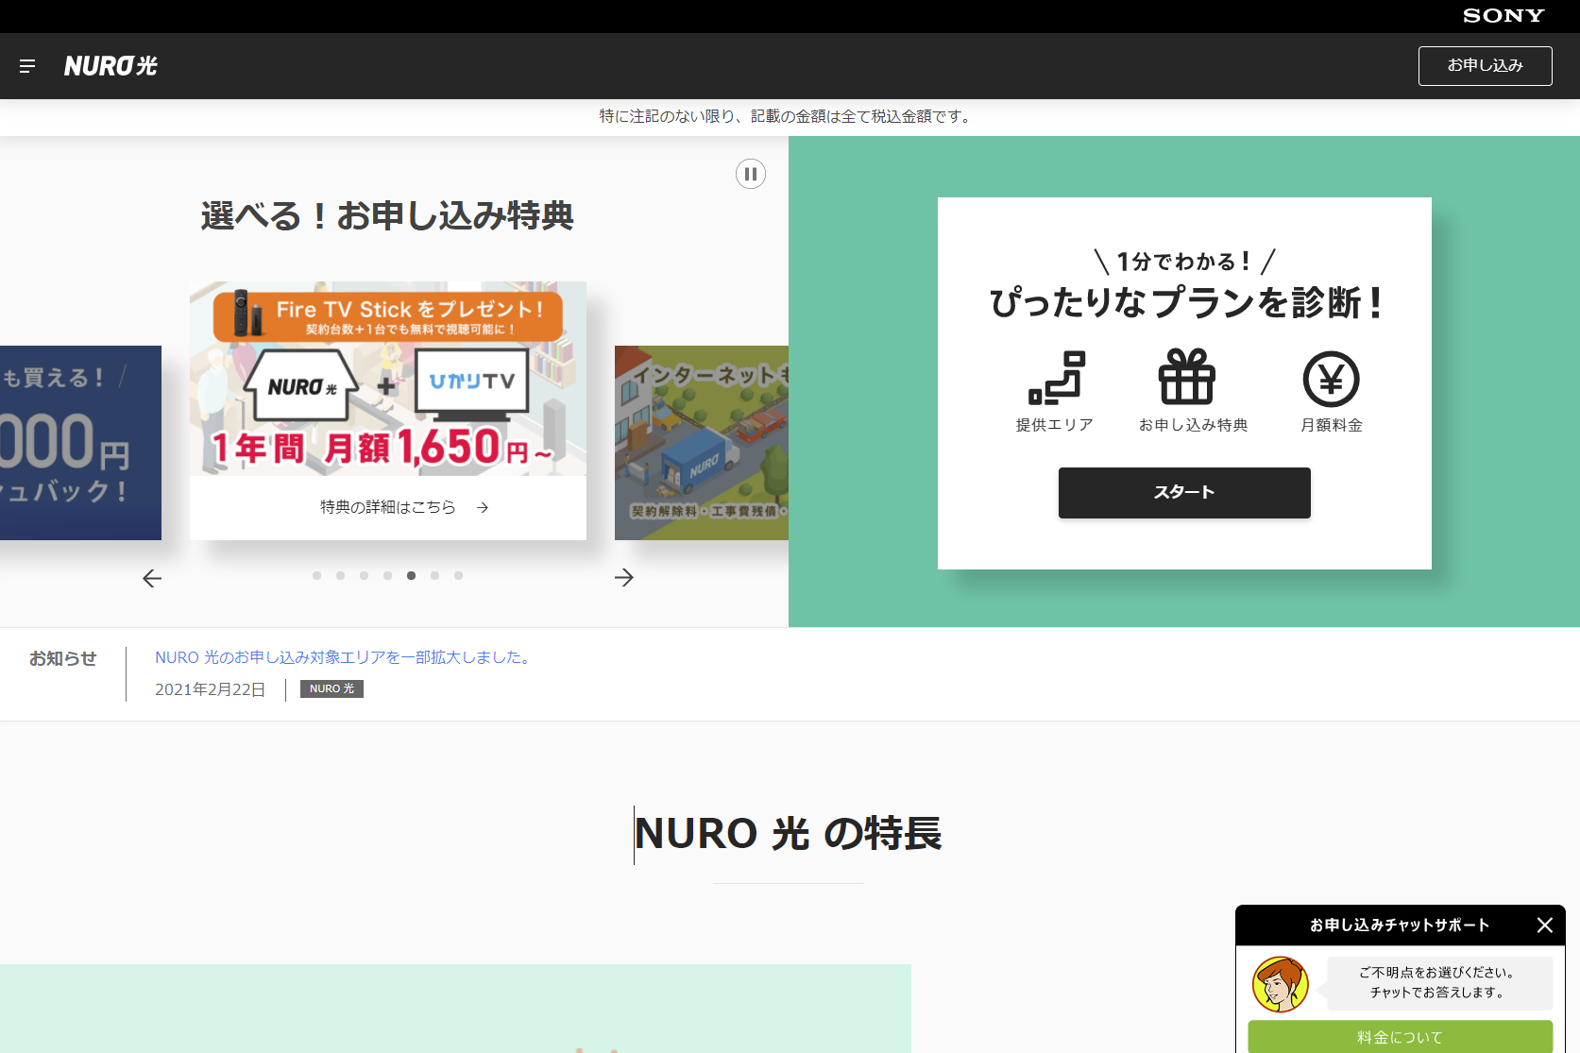Click 料金について chat button
This screenshot has width=1580, height=1053.
pyautogui.click(x=1400, y=1037)
